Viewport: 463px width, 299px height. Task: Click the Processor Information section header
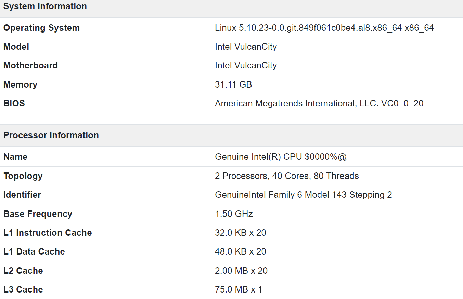(x=51, y=135)
